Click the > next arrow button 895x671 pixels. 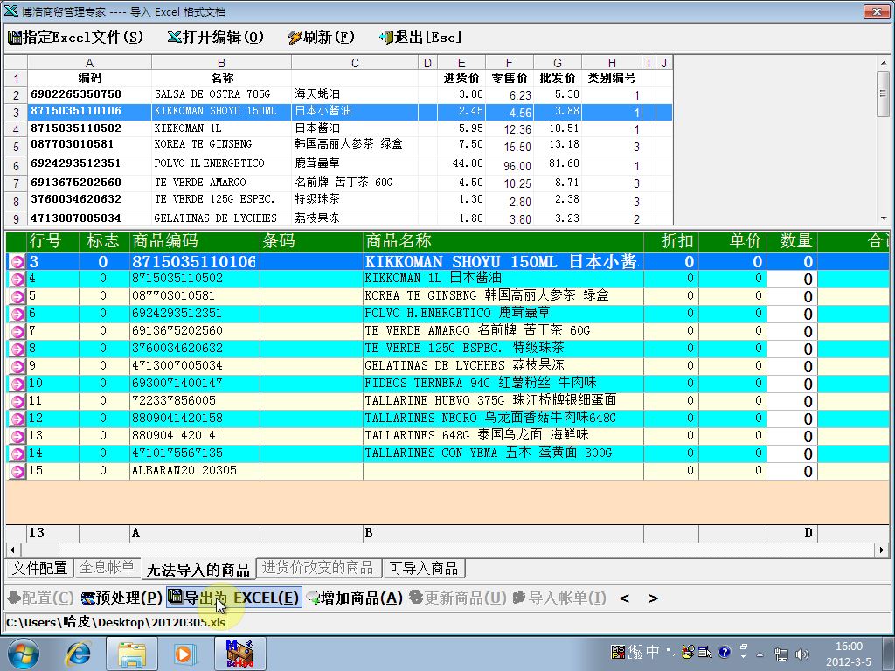point(653,598)
